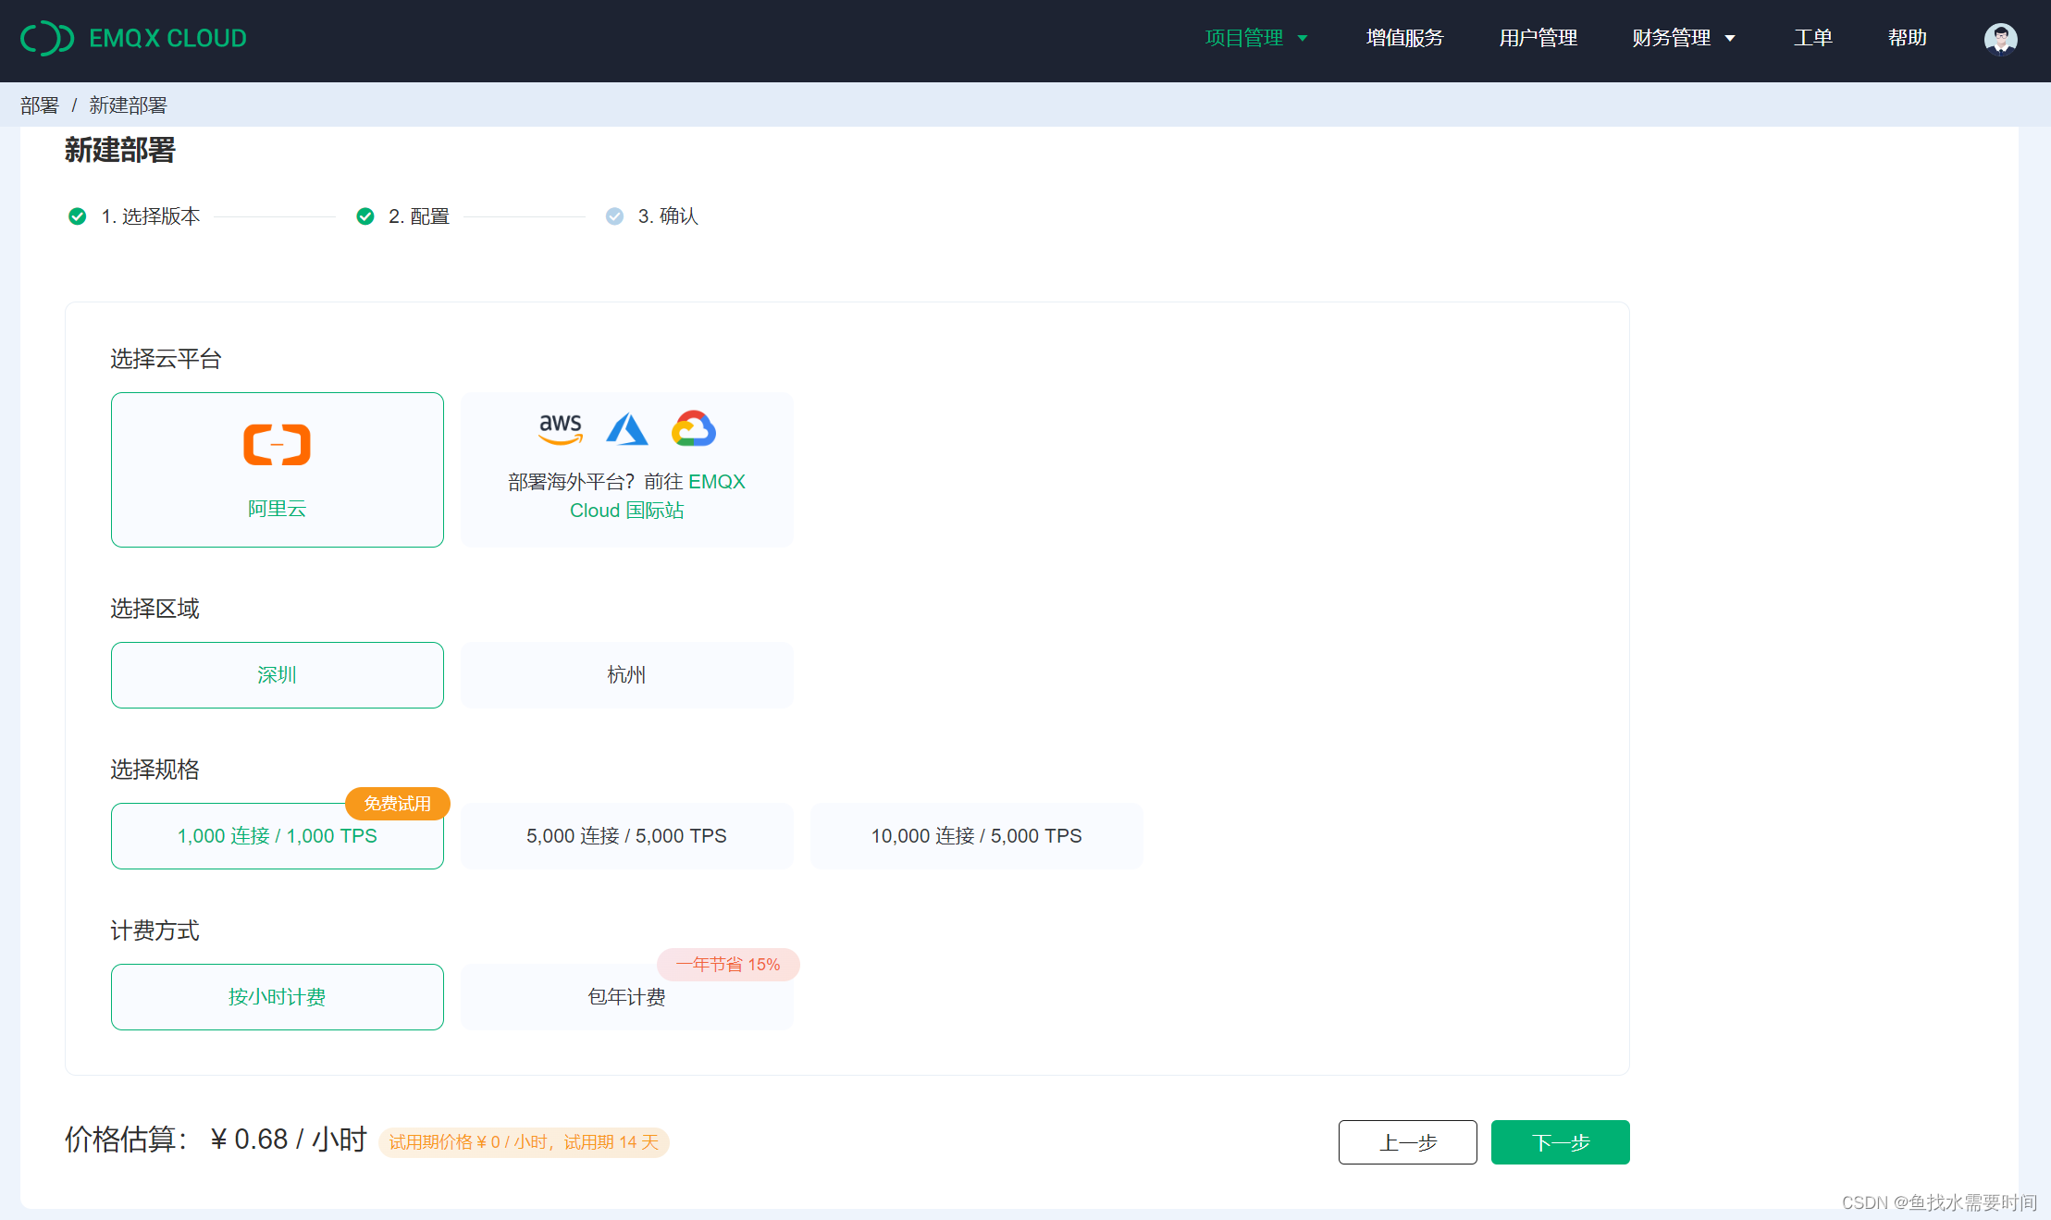
Task: Click the 下一步 button
Action: (x=1560, y=1142)
